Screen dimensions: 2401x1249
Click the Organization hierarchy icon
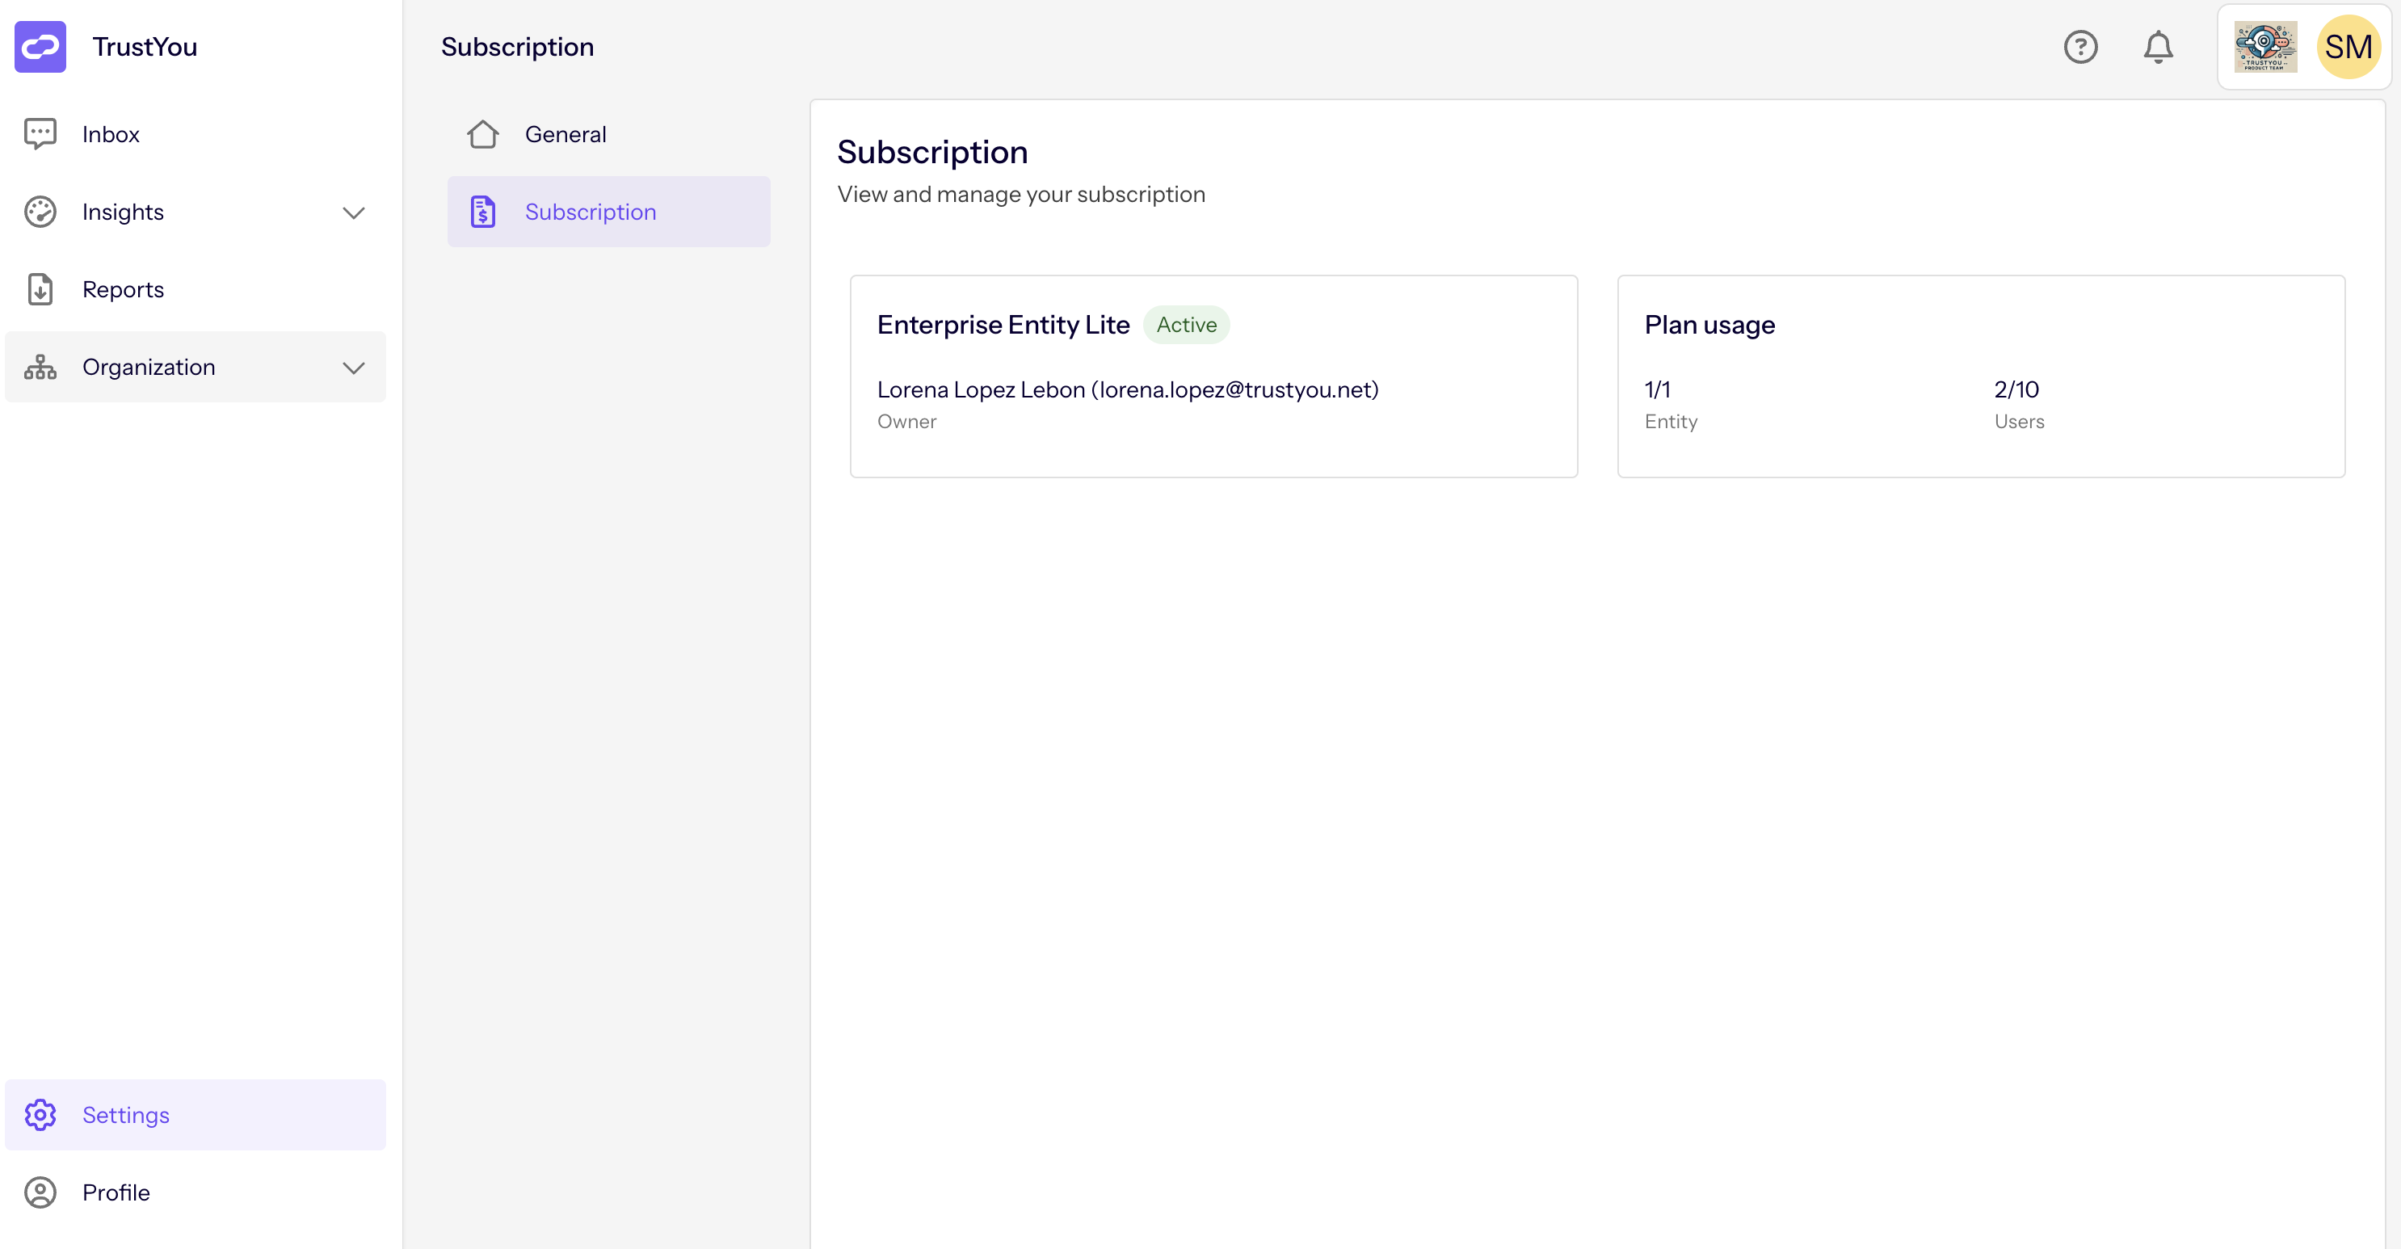coord(40,368)
